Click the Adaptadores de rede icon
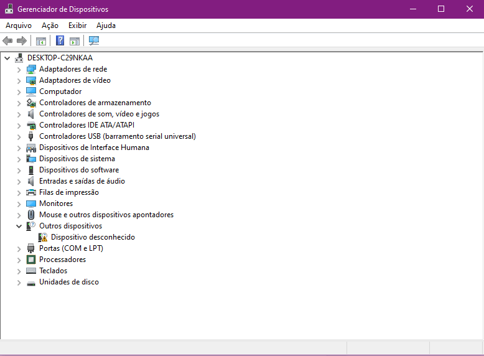 (x=31, y=69)
